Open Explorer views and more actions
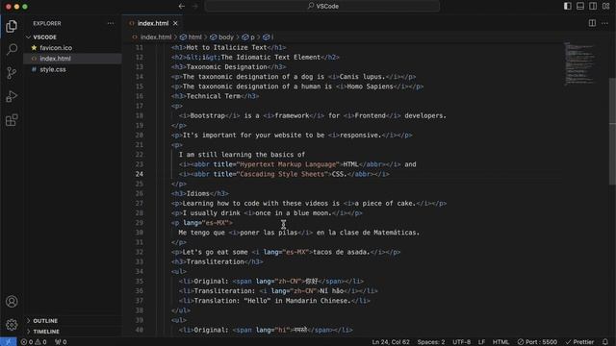The height and width of the screenshot is (346, 616). pyautogui.click(x=111, y=23)
